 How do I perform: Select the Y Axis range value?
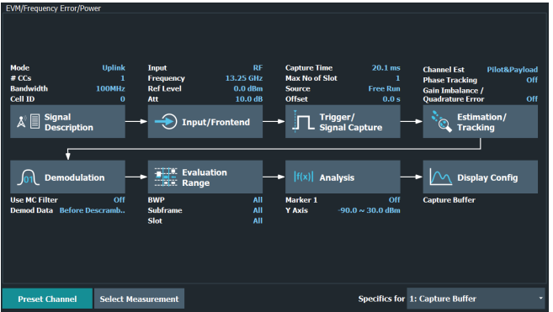point(369,210)
